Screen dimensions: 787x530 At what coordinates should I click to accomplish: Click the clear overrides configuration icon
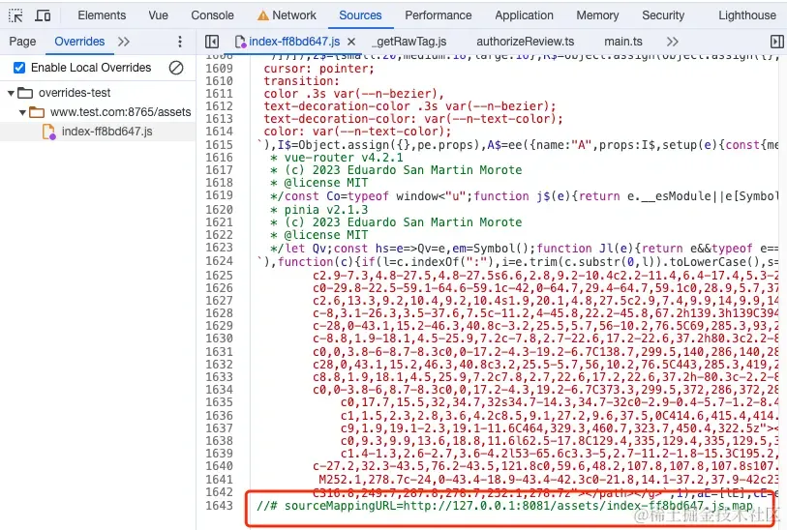176,68
